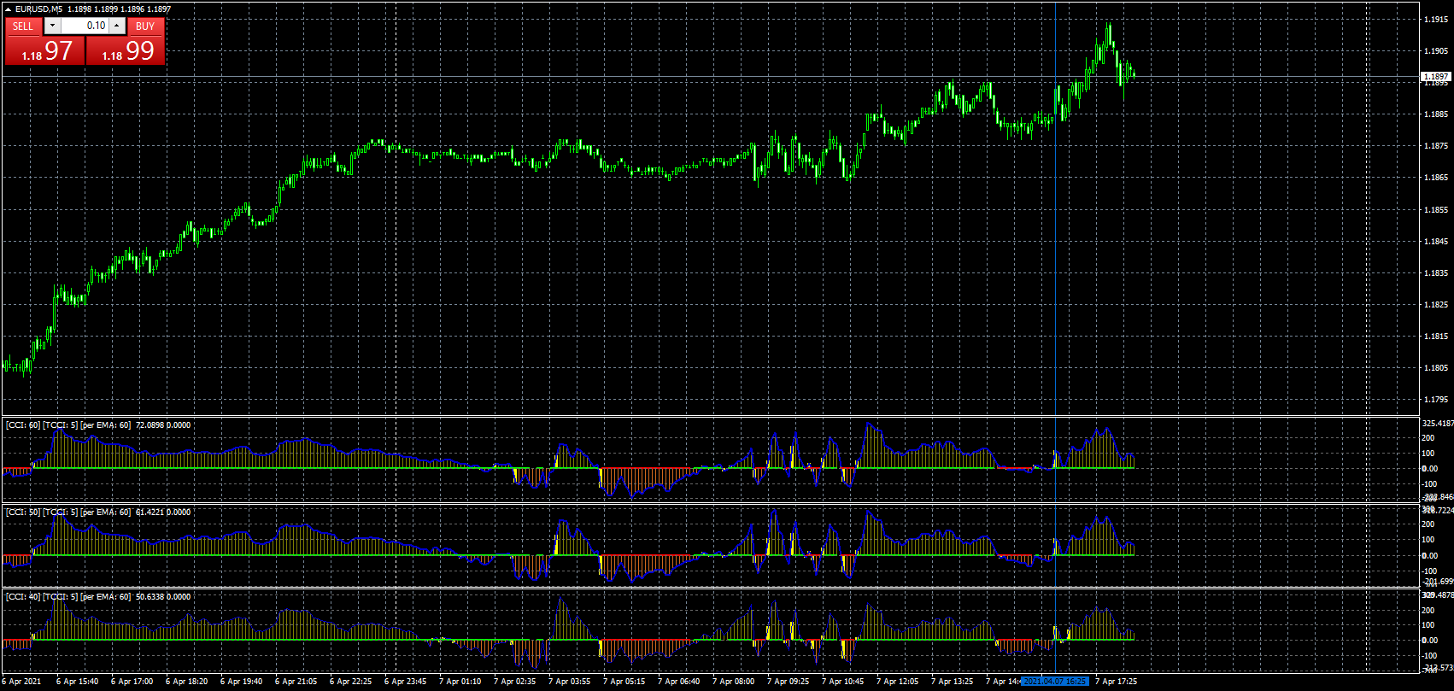Viewport: 1454px width, 691px height.
Task: Click the EURUSD,M5 chart title text
Action: tap(38, 9)
